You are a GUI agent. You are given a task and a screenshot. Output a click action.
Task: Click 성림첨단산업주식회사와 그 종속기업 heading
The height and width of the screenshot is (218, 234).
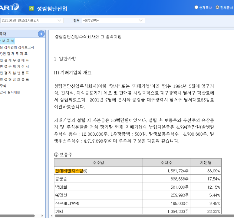(x=88, y=37)
